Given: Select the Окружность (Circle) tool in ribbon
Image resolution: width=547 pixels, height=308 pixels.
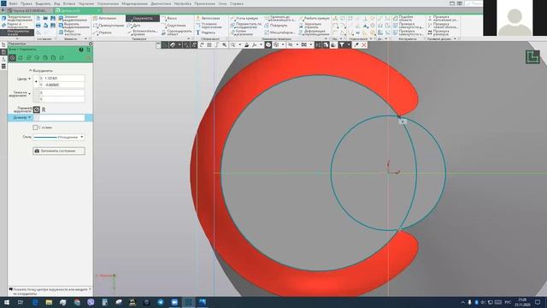Looking at the screenshot, I should 143,18.
